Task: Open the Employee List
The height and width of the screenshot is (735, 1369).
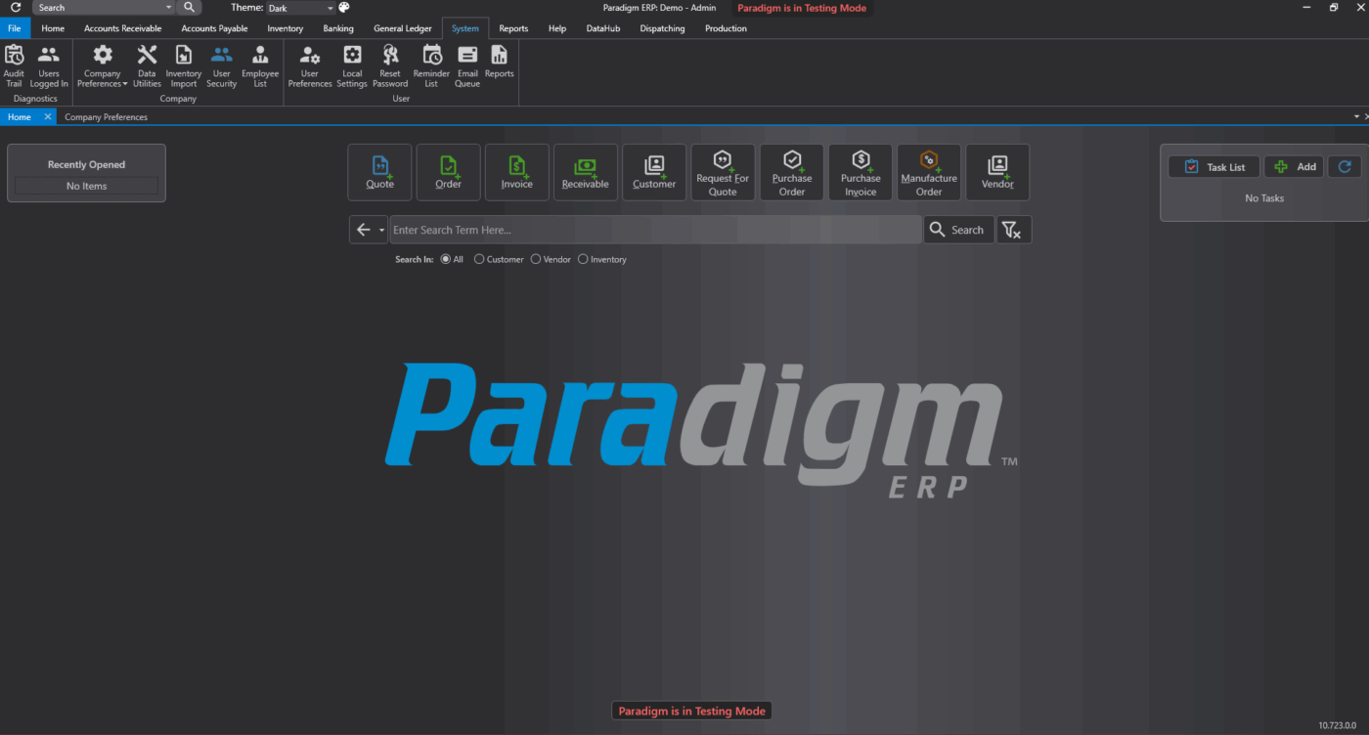Action: pyautogui.click(x=260, y=66)
